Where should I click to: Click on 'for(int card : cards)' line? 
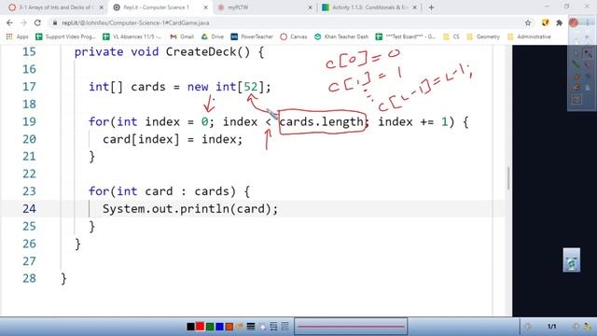click(169, 191)
